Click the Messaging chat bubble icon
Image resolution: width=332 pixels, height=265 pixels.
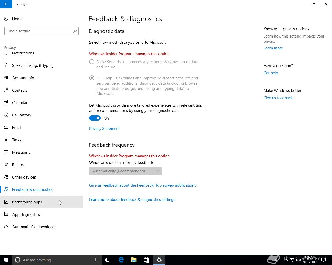pyautogui.click(x=6, y=152)
